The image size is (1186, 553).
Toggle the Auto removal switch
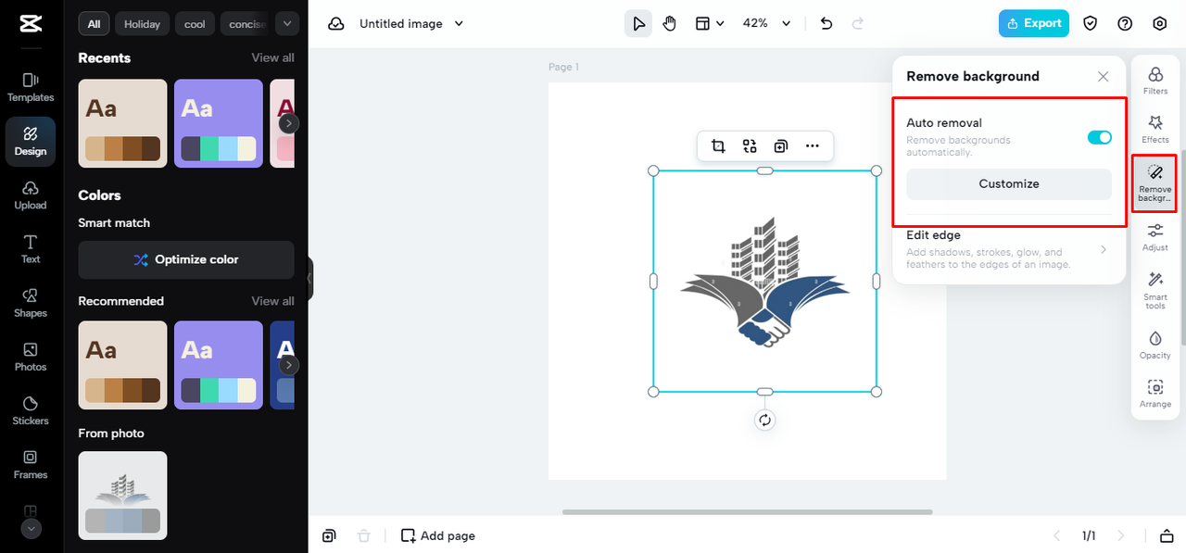click(x=1100, y=137)
